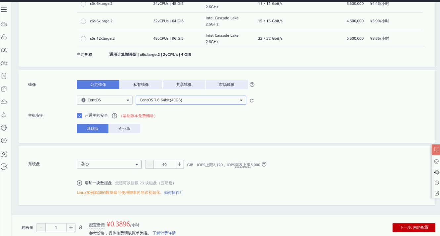Click help icon after IOPS突发上限5,000
This screenshot has width=440, height=236.
(264, 164)
